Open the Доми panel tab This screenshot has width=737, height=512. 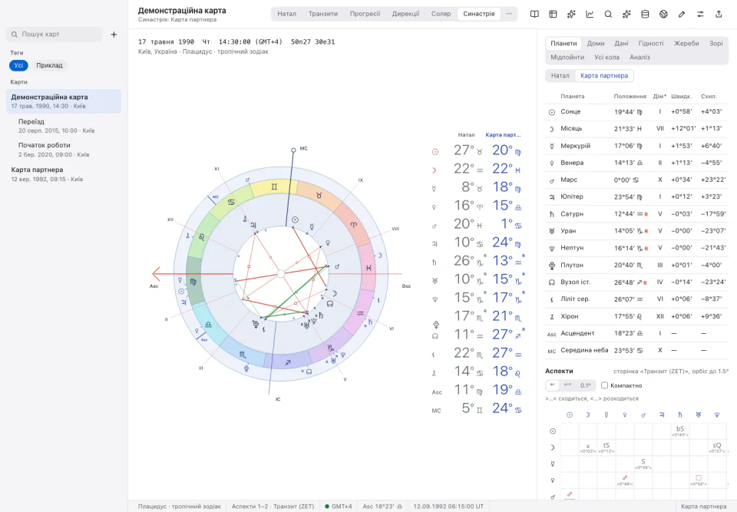click(596, 43)
